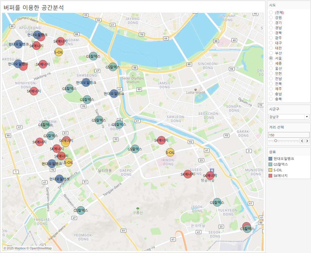Select 현대오일뱅크 marker on Yangjaecheon-ro
Viewport: 311px width, 253px height.
pyautogui.click(x=59, y=179)
